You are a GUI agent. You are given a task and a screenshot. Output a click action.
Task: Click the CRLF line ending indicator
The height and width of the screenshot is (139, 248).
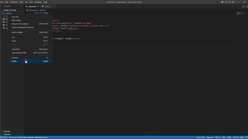[224, 137]
